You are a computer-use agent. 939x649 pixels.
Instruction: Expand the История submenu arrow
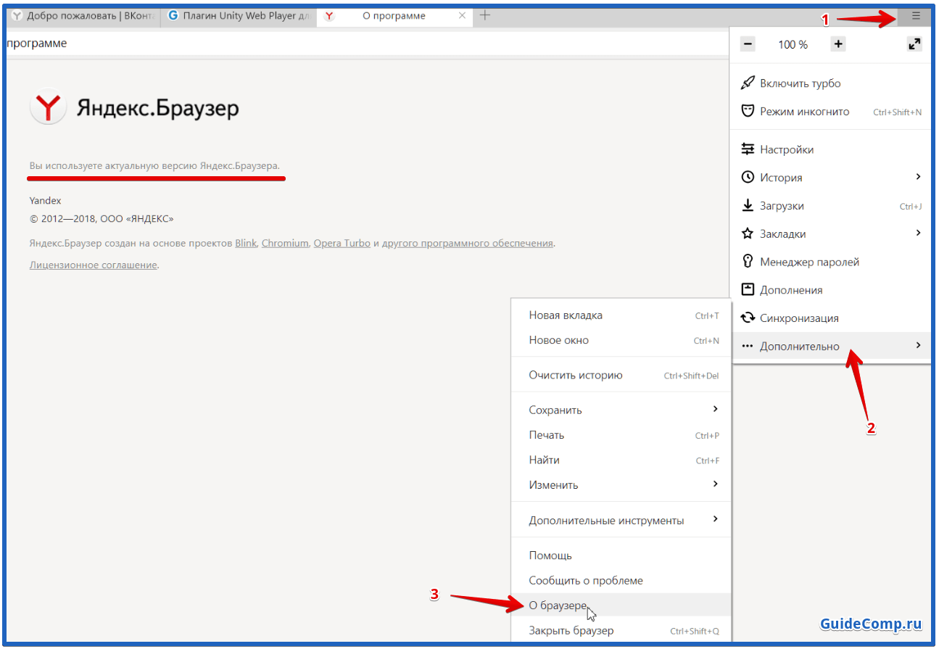tap(918, 176)
